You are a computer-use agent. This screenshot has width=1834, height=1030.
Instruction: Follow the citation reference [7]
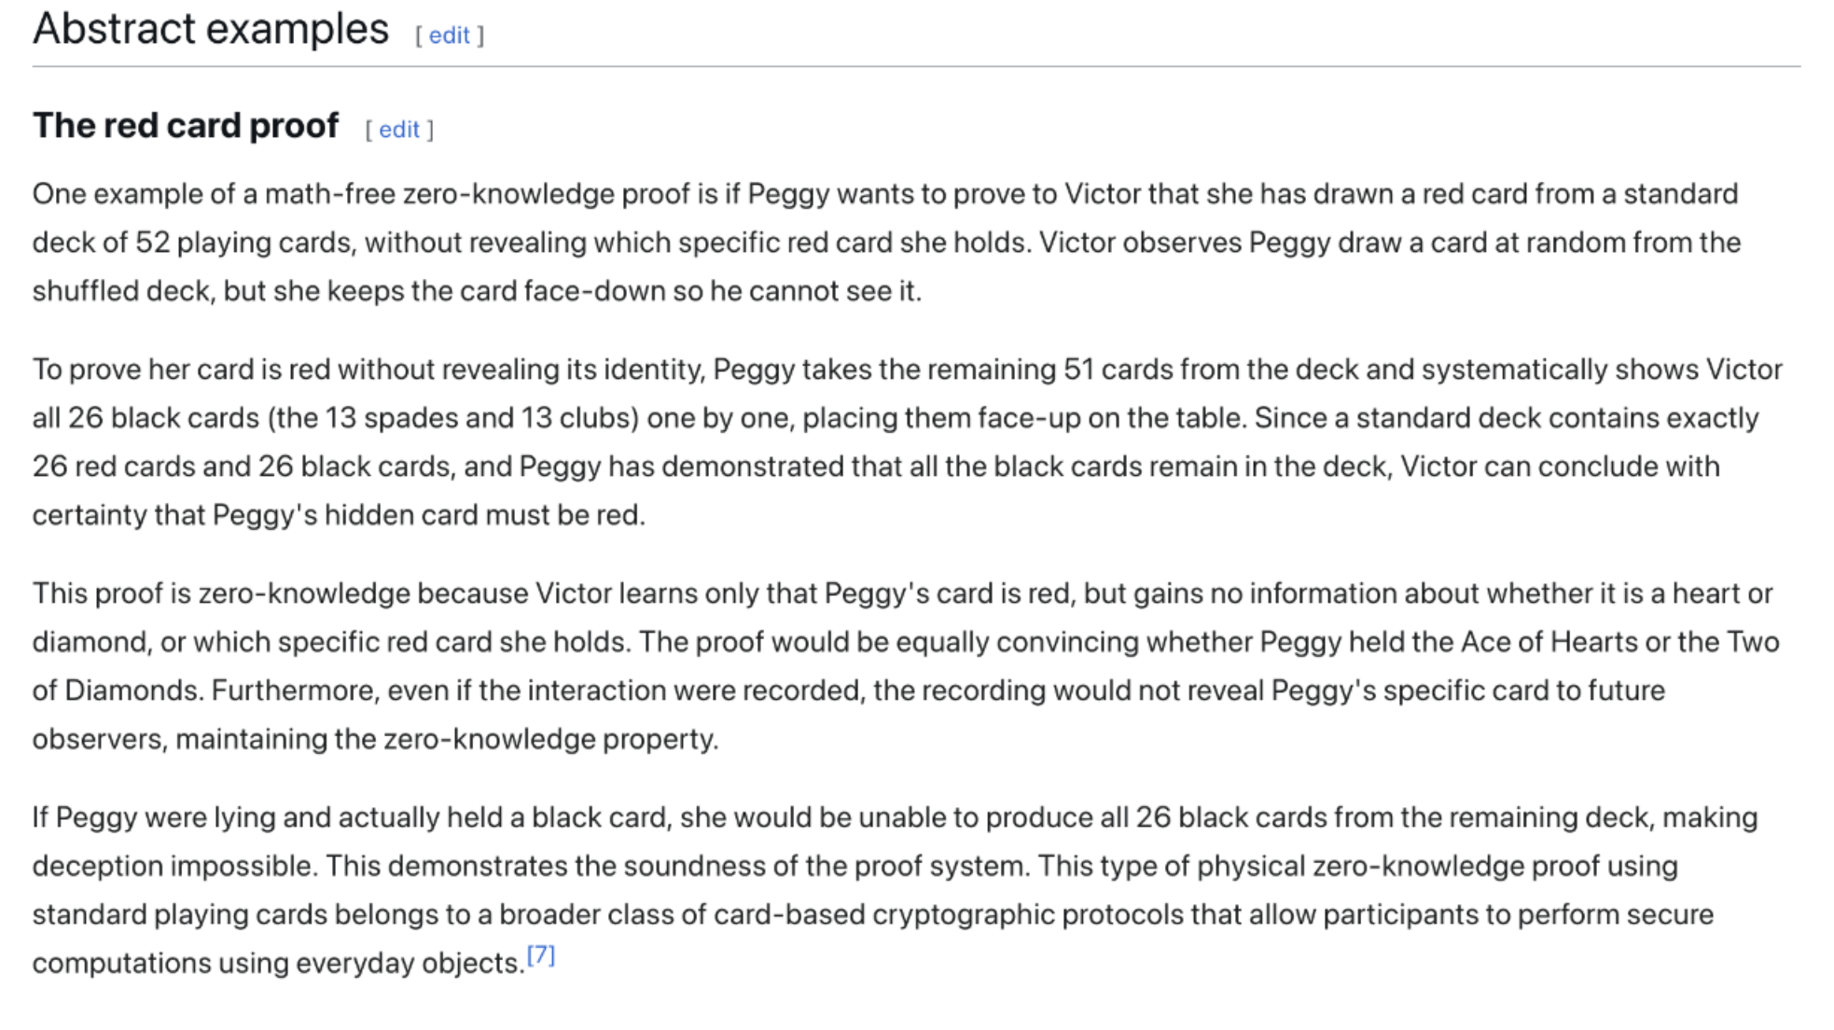(541, 954)
